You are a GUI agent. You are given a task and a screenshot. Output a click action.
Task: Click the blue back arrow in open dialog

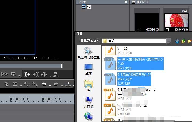point(177,41)
